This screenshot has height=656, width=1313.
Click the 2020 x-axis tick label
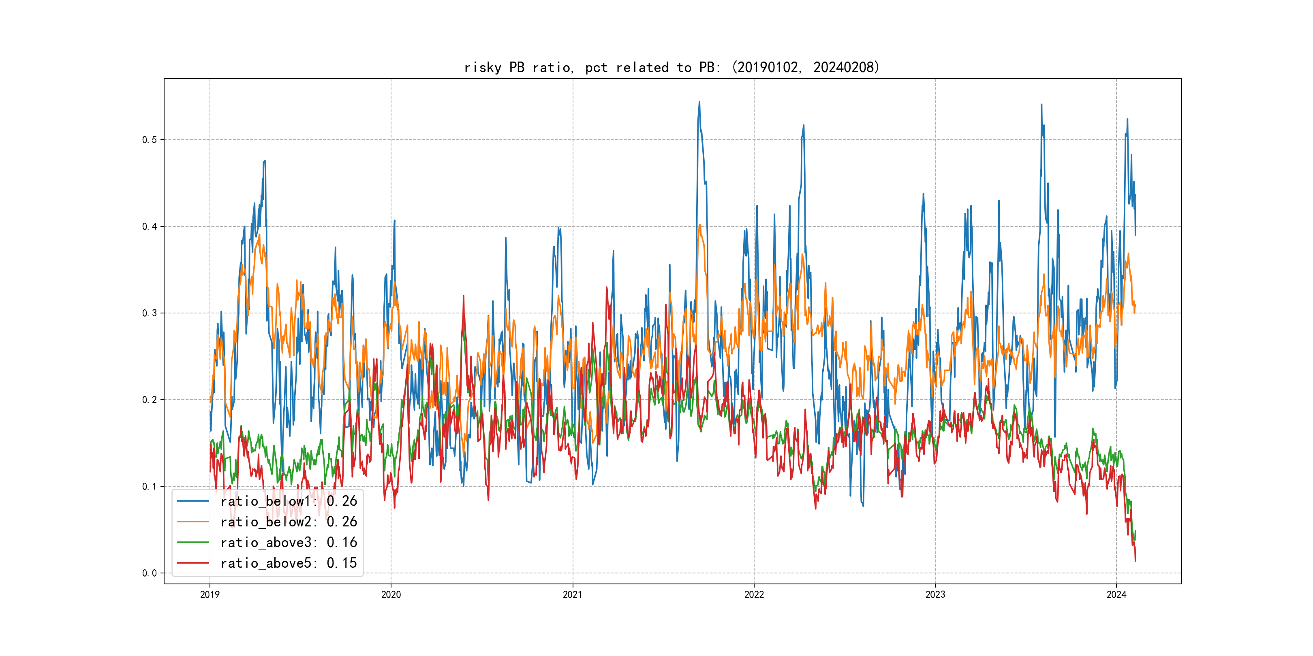[x=391, y=594]
